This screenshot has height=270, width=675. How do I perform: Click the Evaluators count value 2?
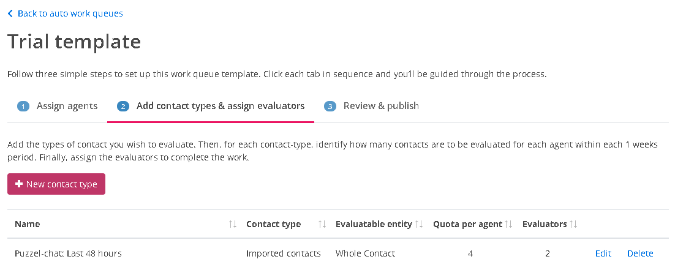[x=548, y=253]
